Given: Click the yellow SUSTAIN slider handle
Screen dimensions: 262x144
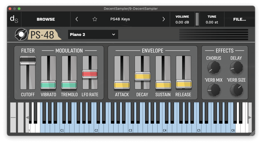Looking at the screenshot, I should 163,85.
